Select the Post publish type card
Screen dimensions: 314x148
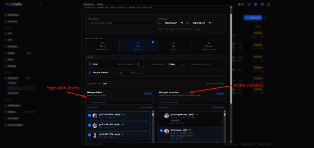pyautogui.click(x=138, y=46)
